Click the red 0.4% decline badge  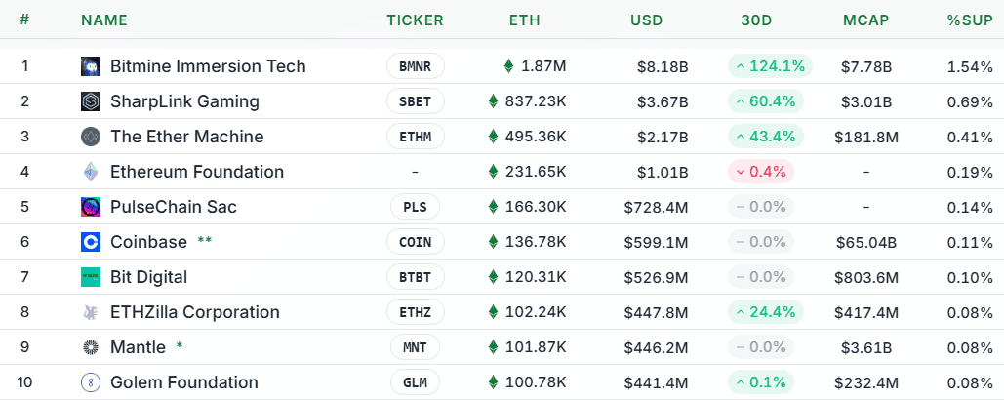pyautogui.click(x=760, y=172)
